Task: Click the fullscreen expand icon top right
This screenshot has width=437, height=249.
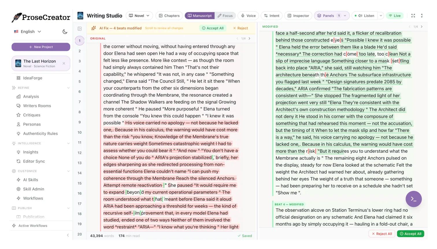Action: pos(413,16)
